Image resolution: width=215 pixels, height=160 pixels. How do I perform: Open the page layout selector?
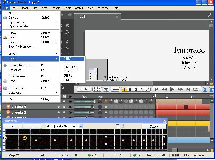pyautogui.click(x=97, y=89)
